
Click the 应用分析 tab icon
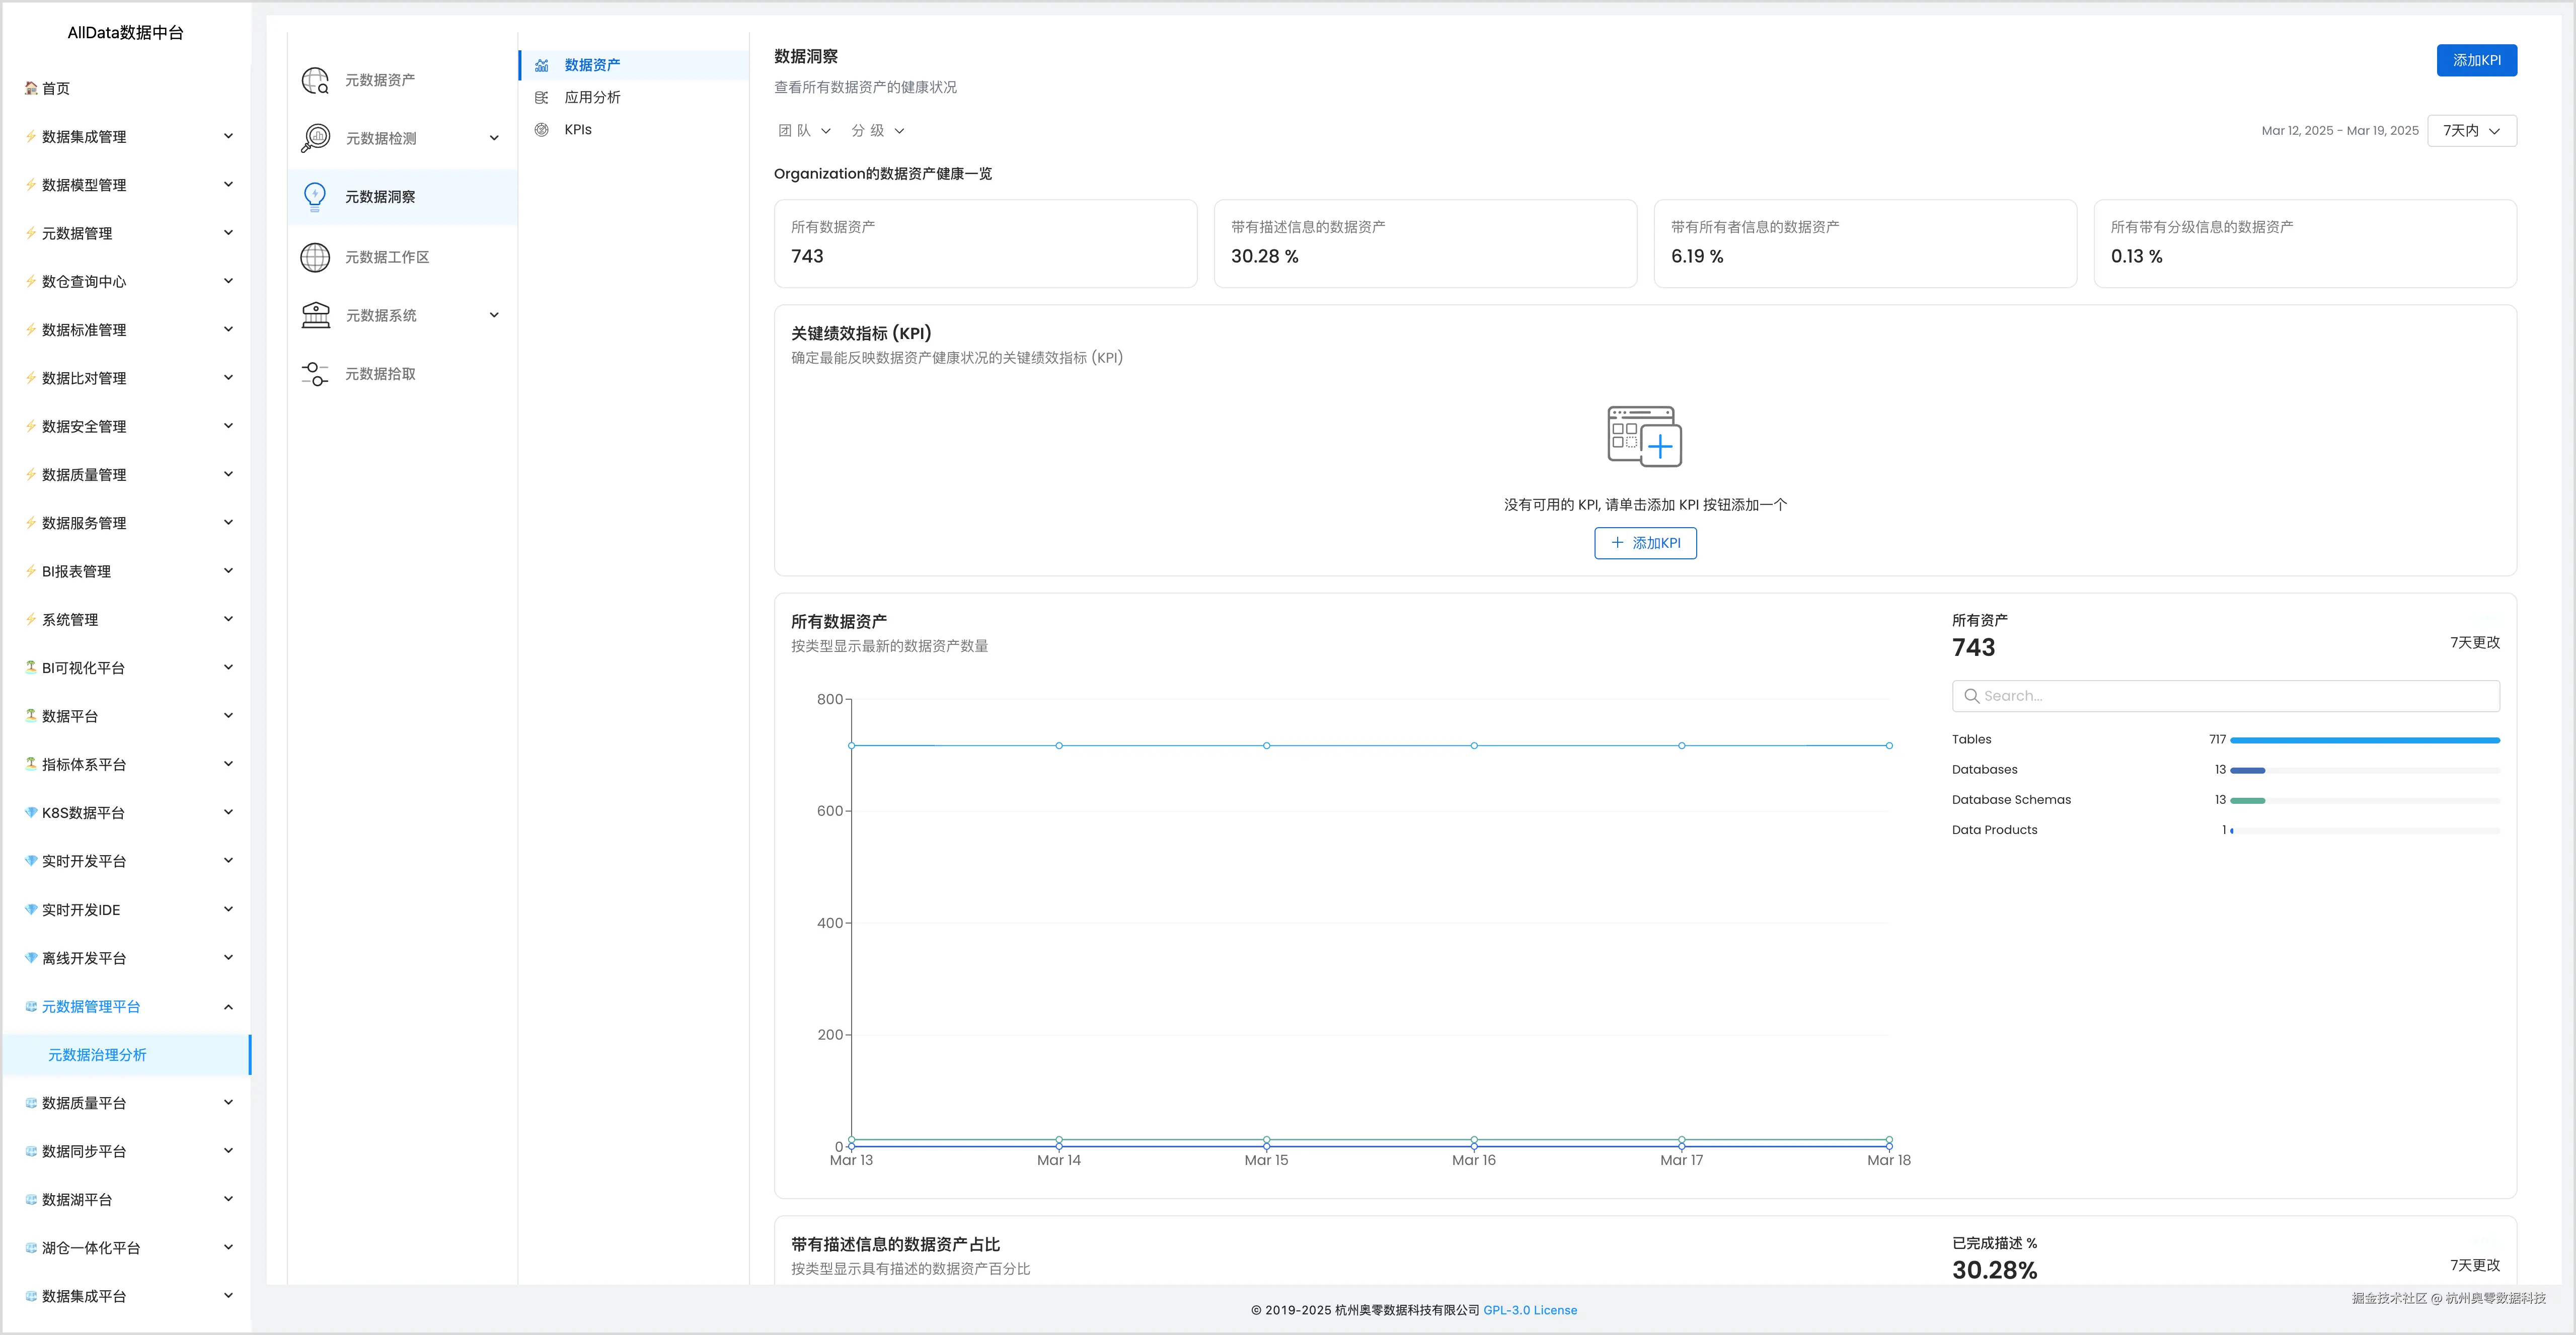[x=542, y=97]
